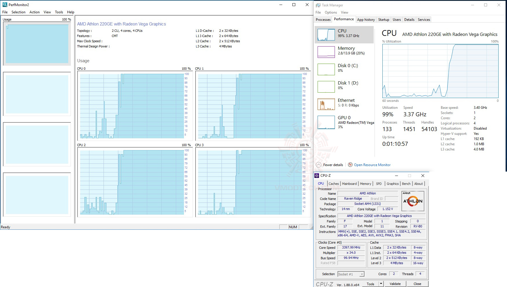Click the Code Name field Raven Ridge
This screenshot has height=287, width=507.
[x=353, y=199]
